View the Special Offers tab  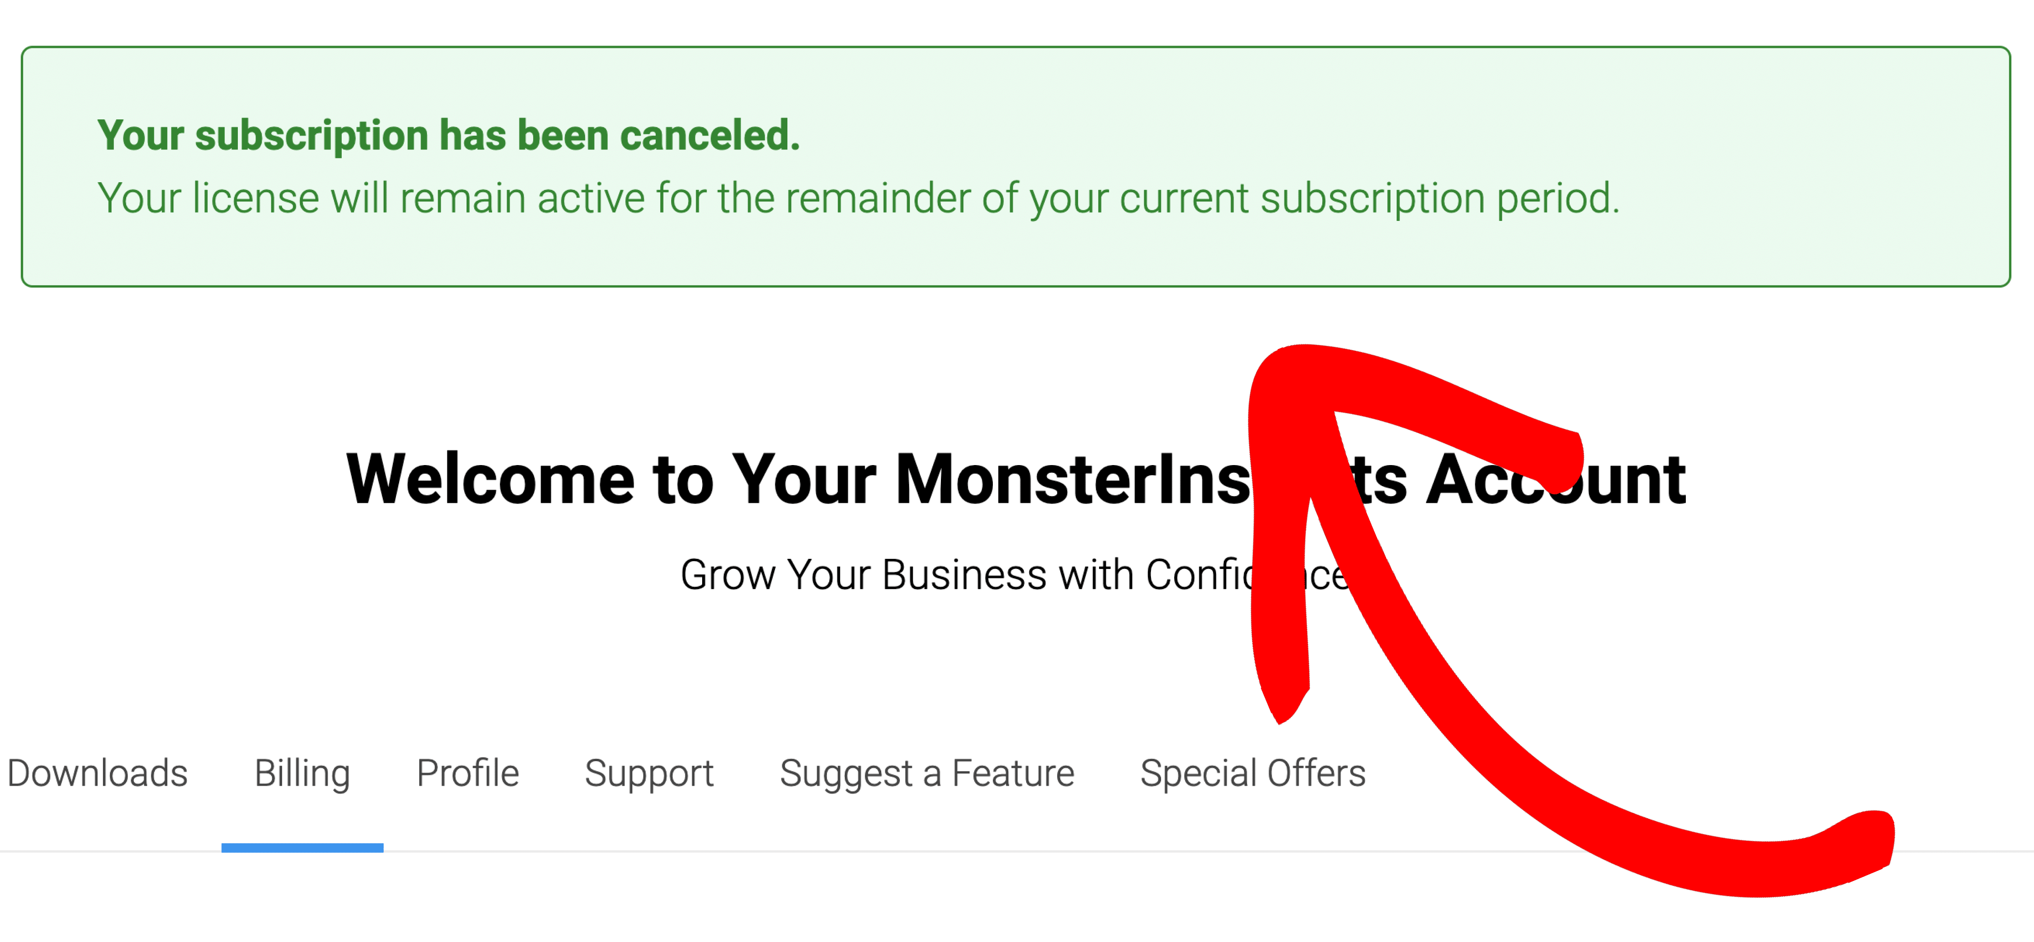(1252, 773)
